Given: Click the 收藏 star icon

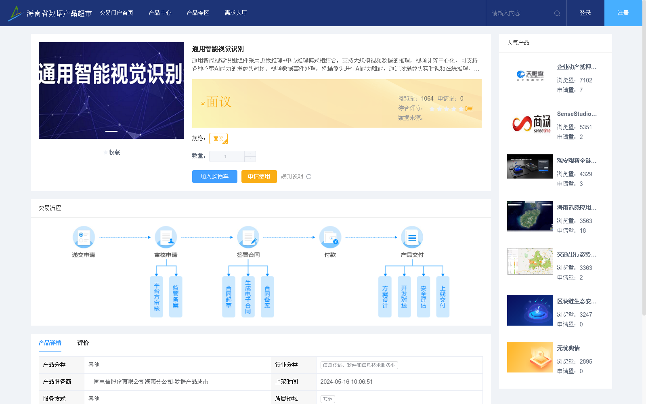Looking at the screenshot, I should tap(105, 152).
